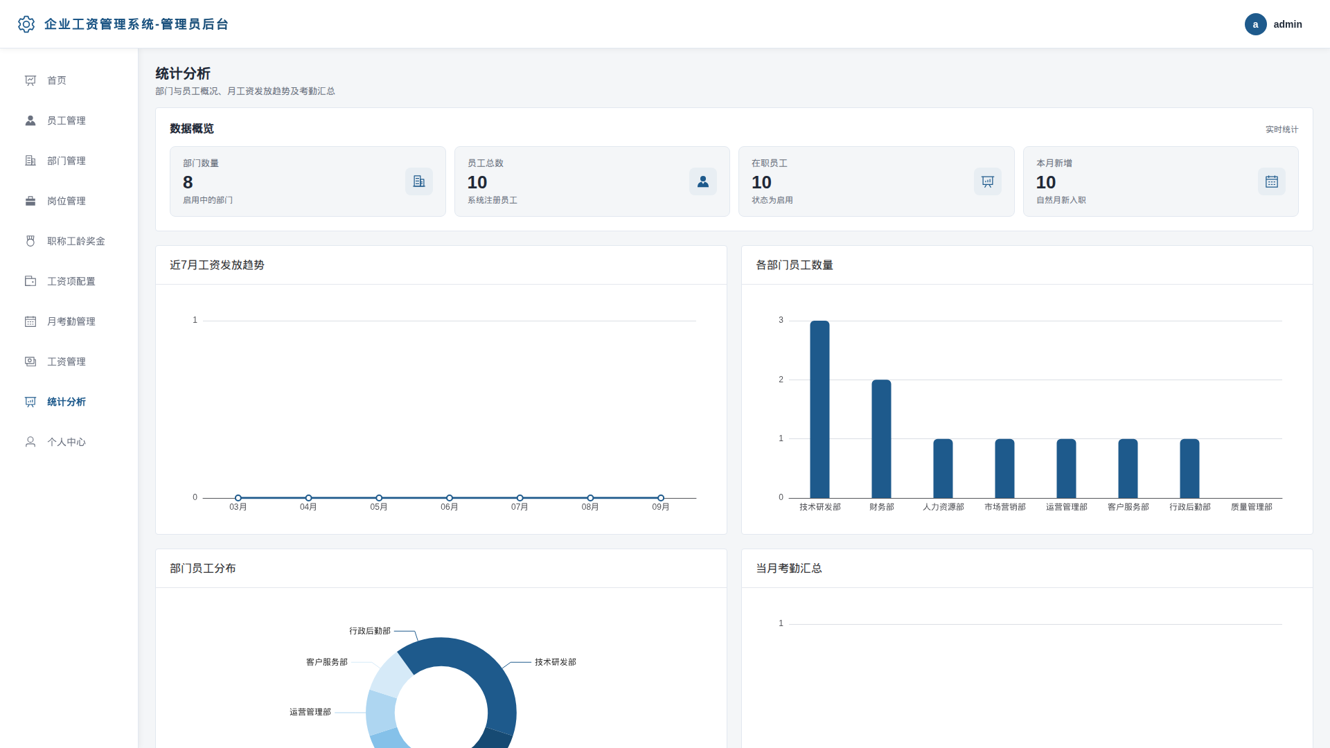Click the 财务部 bar in bar chart
This screenshot has height=748, width=1330.
pos(881,439)
